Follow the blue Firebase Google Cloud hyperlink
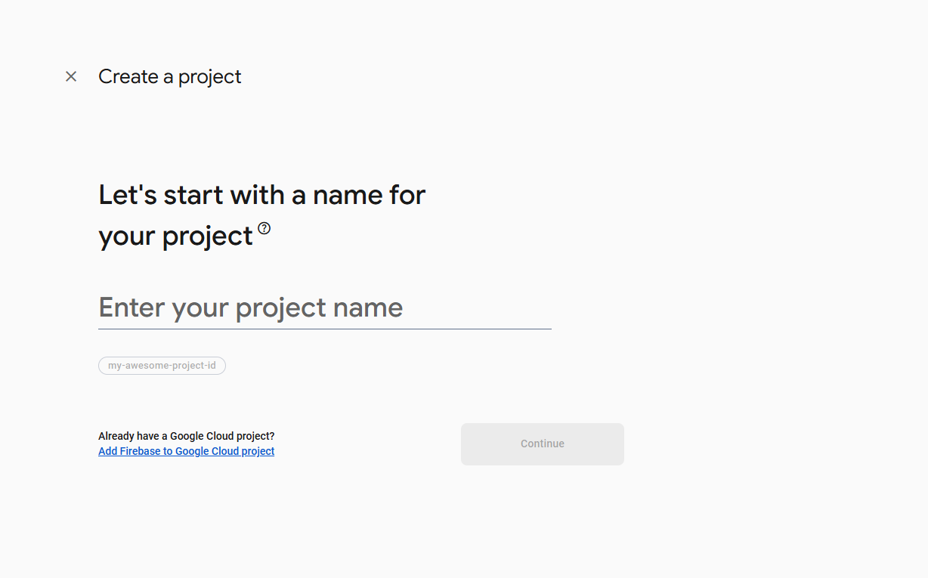Screen dimensions: 928x578 click(186, 451)
